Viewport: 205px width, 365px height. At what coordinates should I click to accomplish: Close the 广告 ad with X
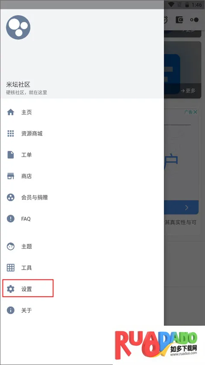pos(195,112)
